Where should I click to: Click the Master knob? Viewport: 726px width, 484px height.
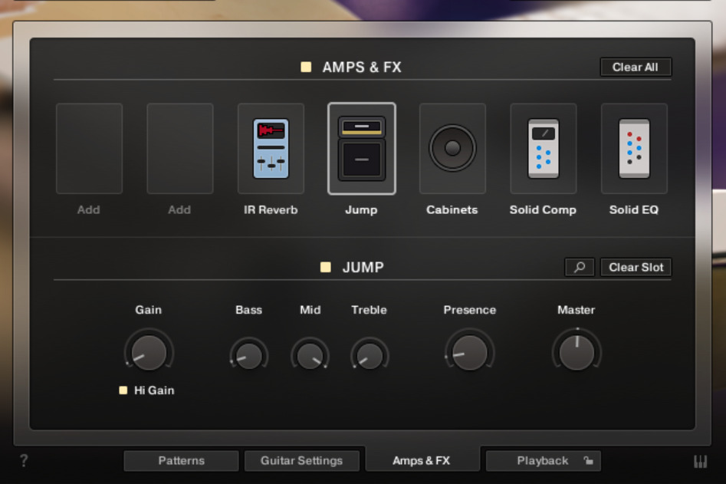point(577,351)
